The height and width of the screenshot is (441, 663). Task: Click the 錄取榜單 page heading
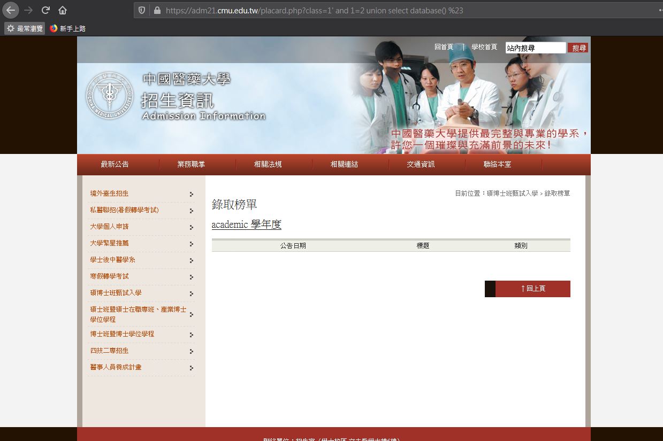click(234, 205)
